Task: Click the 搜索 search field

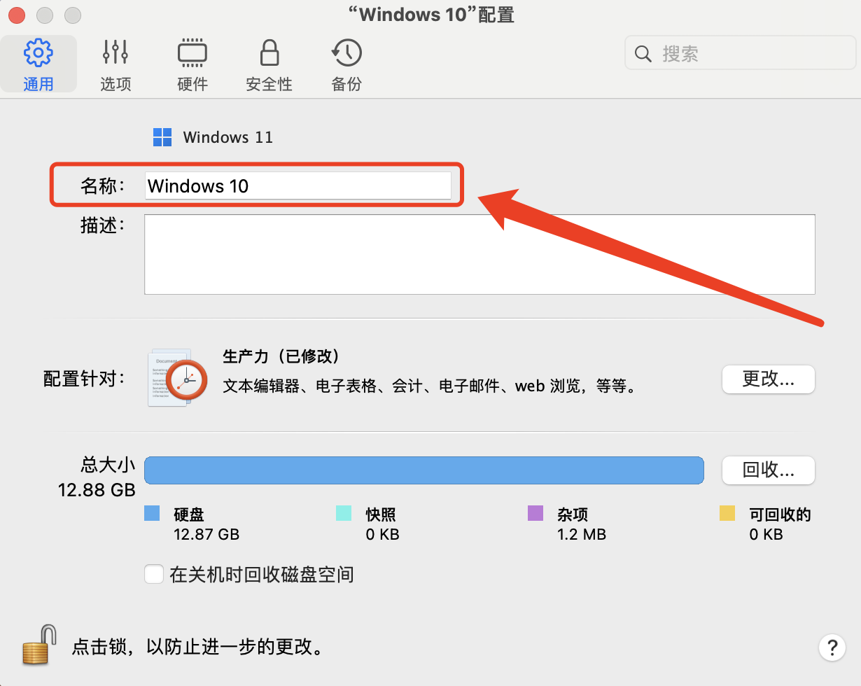Action: coord(740,53)
